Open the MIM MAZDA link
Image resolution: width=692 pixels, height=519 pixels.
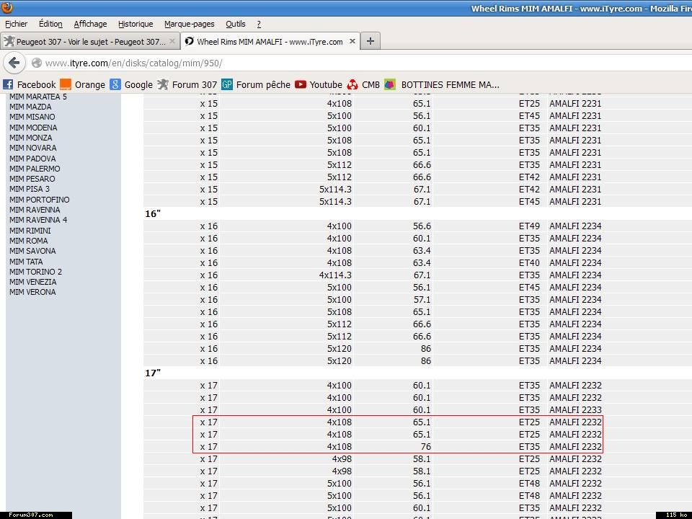point(30,107)
